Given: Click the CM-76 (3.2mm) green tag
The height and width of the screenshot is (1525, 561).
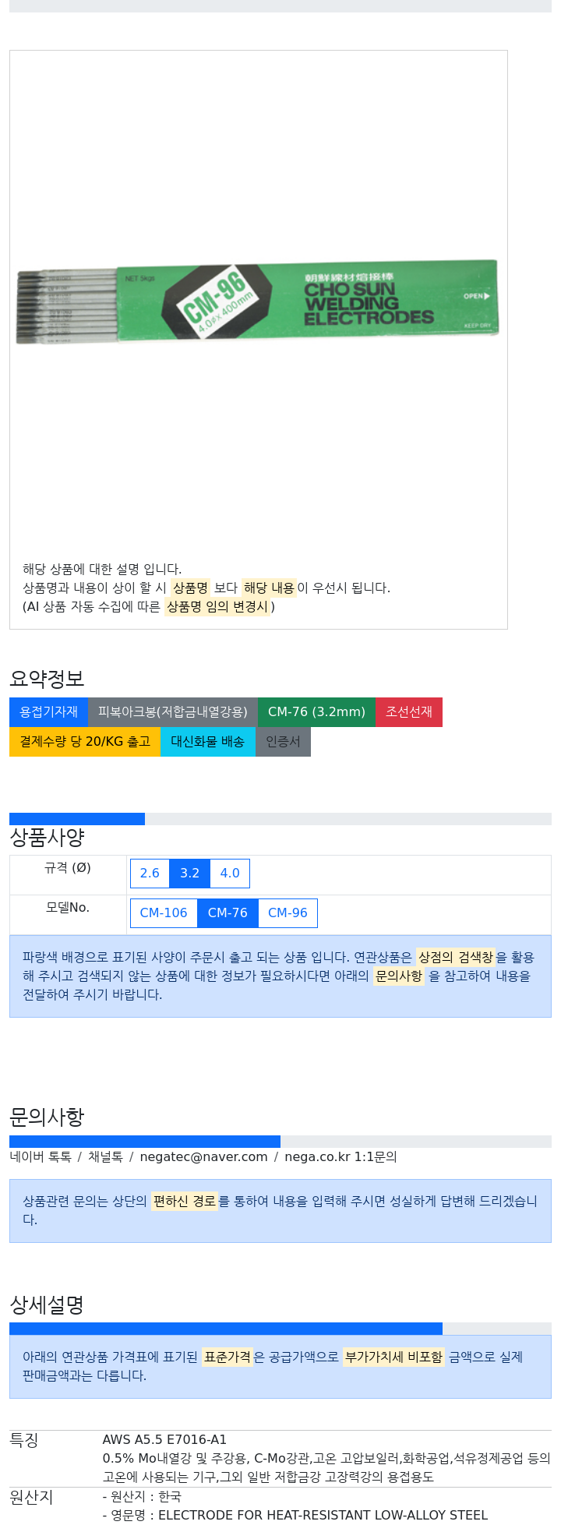Looking at the screenshot, I should pos(316,712).
